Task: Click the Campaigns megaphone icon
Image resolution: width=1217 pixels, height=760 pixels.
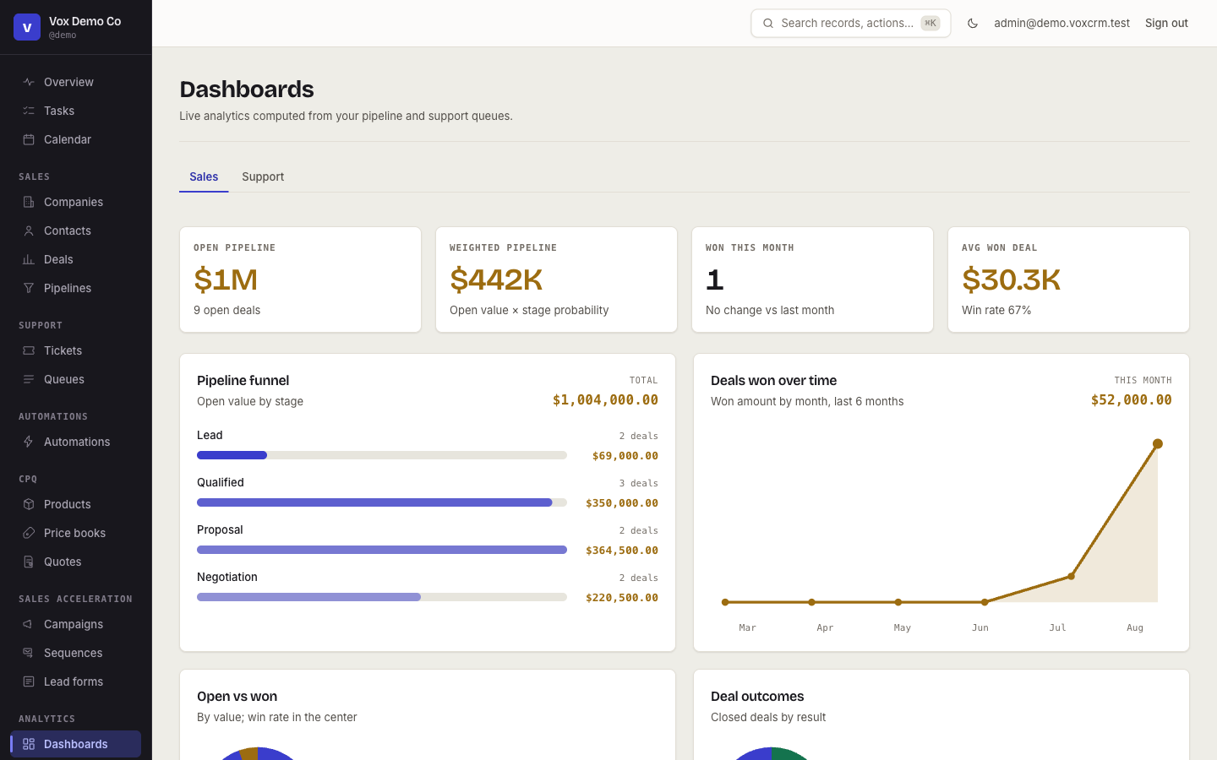Action: click(29, 624)
